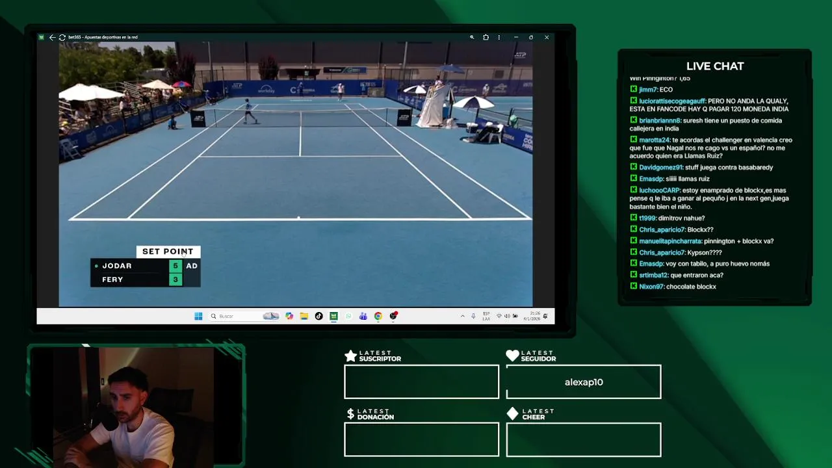832x468 pixels.
Task: Click the Kick badge beside jimm7
Action: pyautogui.click(x=634, y=89)
